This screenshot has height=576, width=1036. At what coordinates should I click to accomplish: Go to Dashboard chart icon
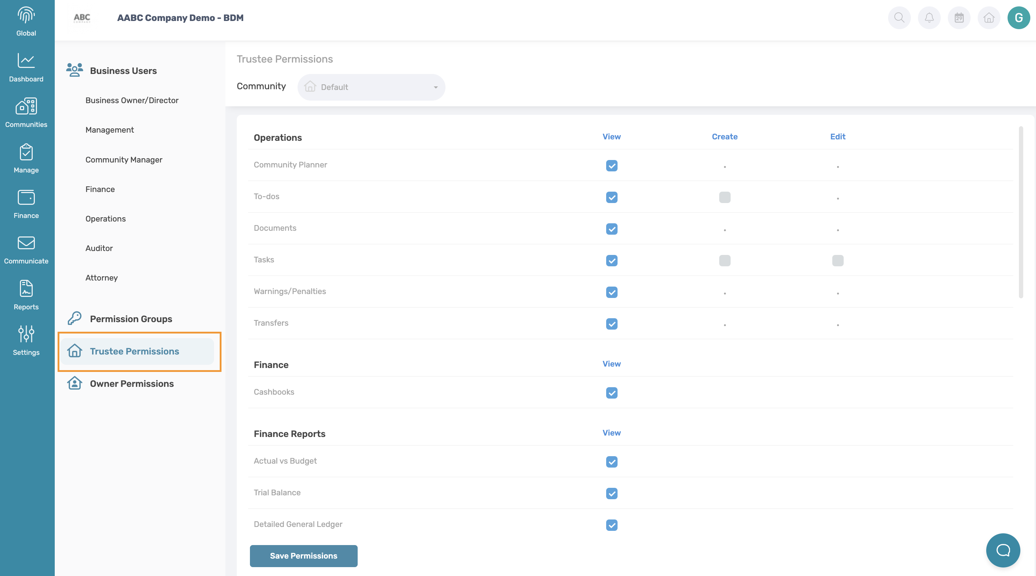point(26,61)
